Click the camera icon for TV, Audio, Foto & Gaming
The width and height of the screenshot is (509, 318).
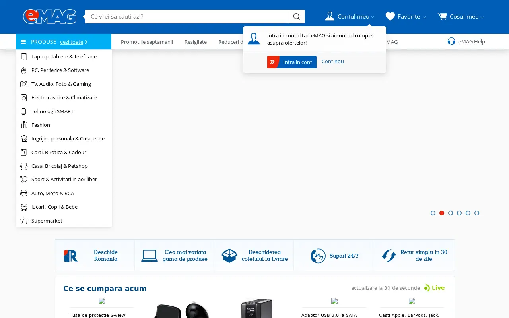[24, 84]
